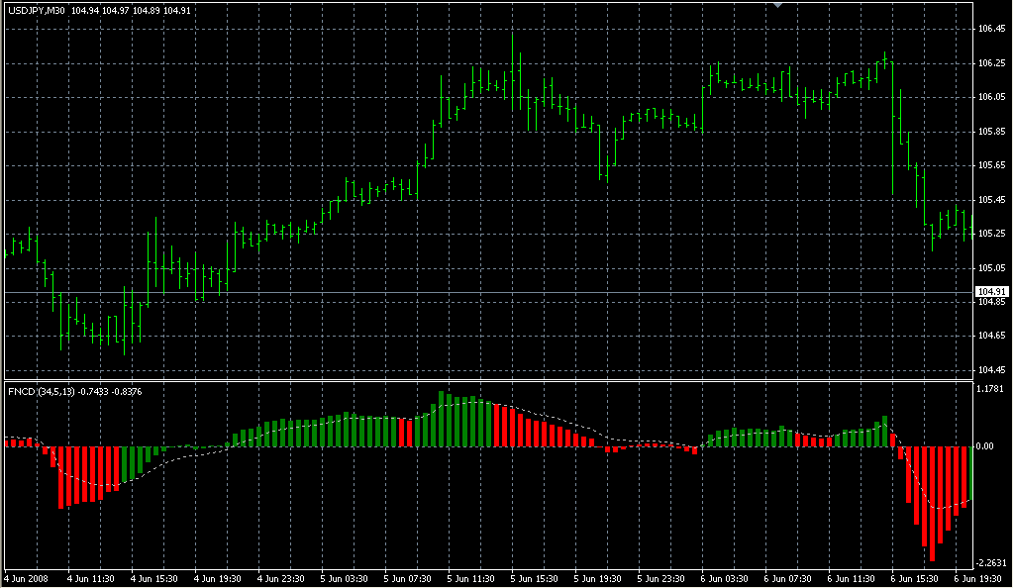
Task: Click the 4 Jun 23:30 time label
Action: pyautogui.click(x=280, y=579)
